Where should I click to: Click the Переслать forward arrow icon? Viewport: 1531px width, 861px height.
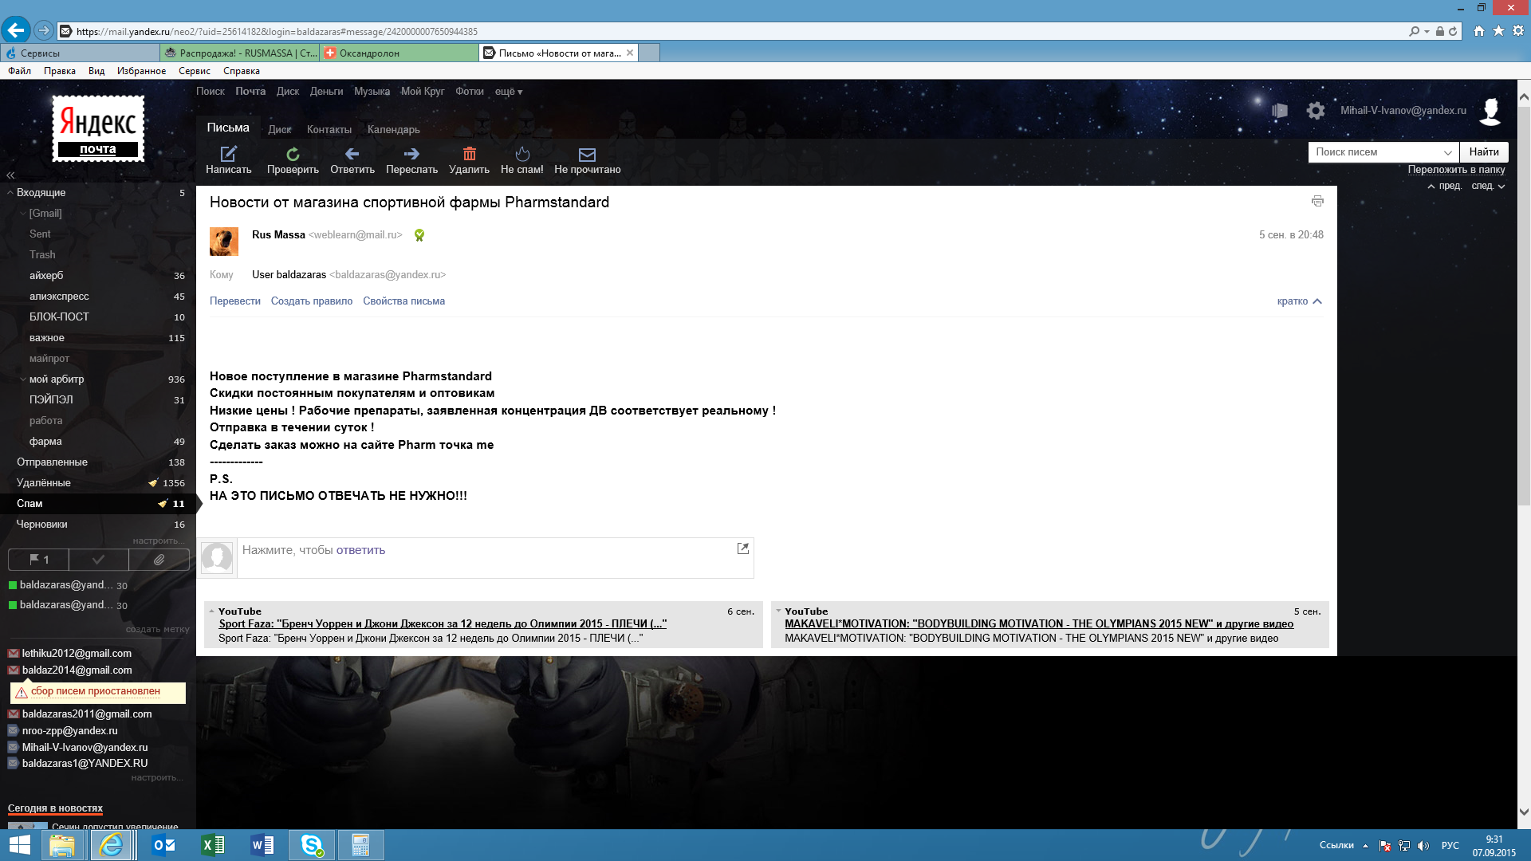pyautogui.click(x=411, y=154)
